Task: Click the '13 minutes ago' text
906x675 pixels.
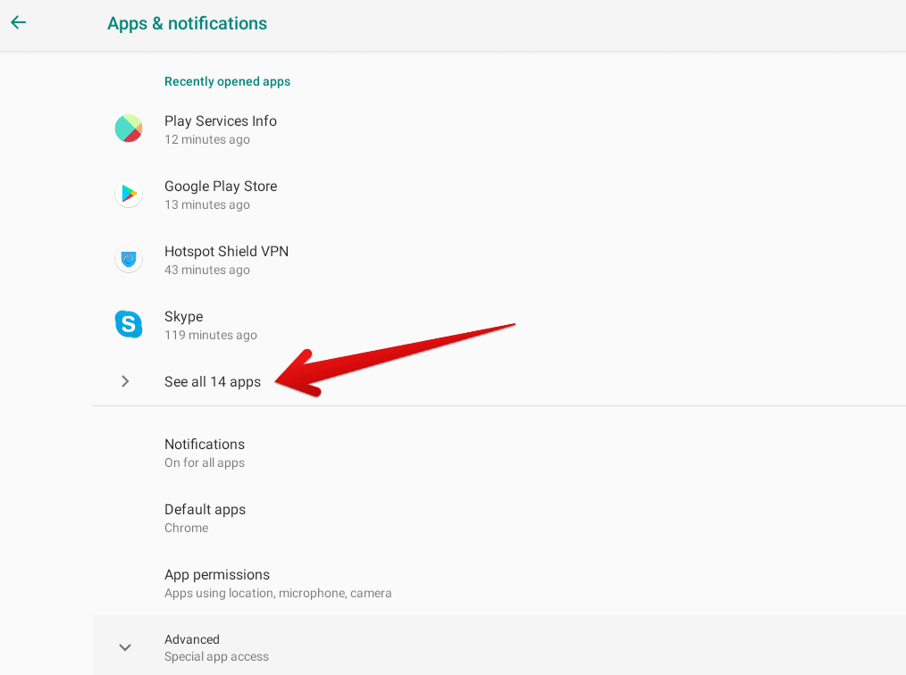Action: click(207, 204)
